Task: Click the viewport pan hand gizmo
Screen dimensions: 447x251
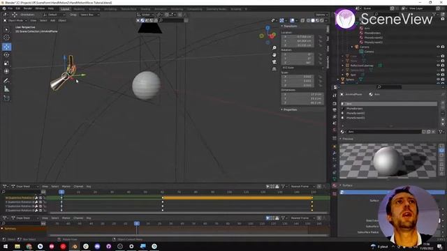Action: pos(274,55)
